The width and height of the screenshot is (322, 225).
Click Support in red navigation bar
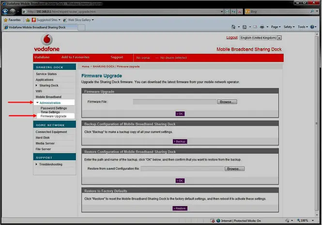click(x=117, y=57)
